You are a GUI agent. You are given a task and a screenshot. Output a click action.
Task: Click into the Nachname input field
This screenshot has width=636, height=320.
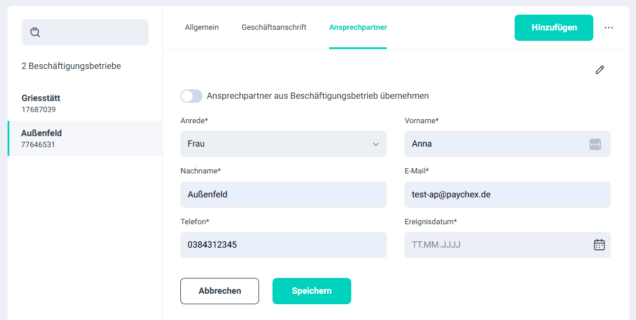coord(283,194)
